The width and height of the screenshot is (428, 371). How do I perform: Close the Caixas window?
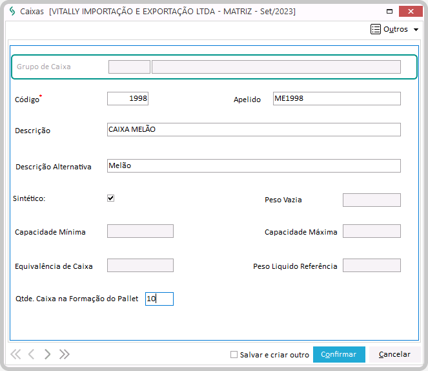[411, 11]
